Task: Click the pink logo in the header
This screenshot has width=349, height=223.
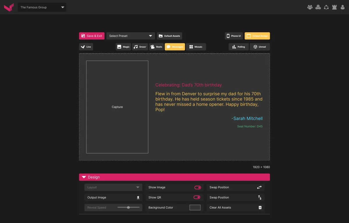Action: [x=9, y=7]
